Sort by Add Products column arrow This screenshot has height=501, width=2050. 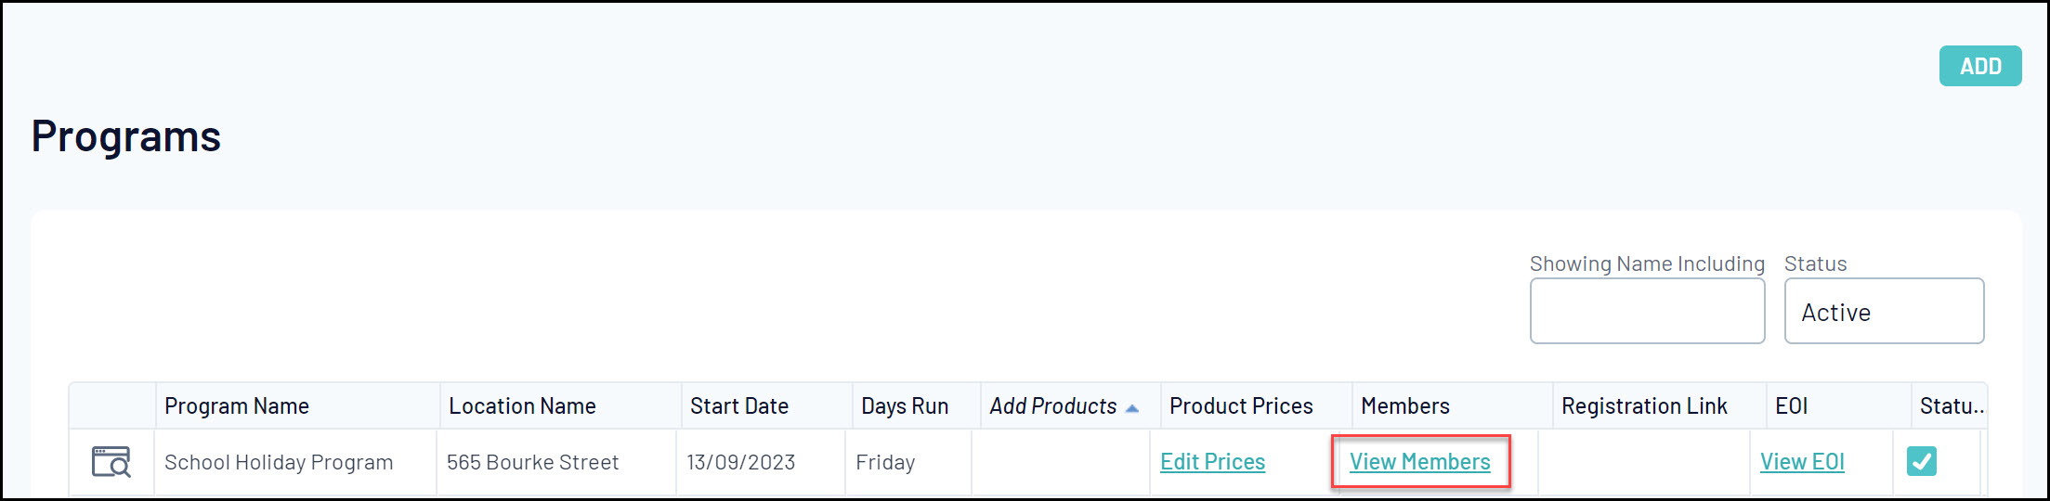(x=1131, y=407)
